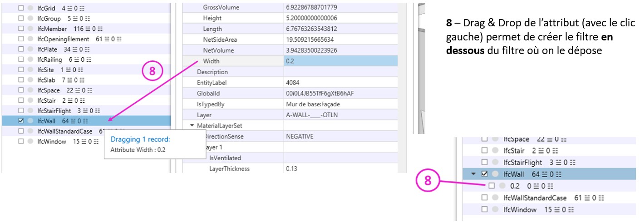The image size is (640, 223).
Task: Click the list icon after IfcGroup's 5 count
Action: (x=76, y=19)
